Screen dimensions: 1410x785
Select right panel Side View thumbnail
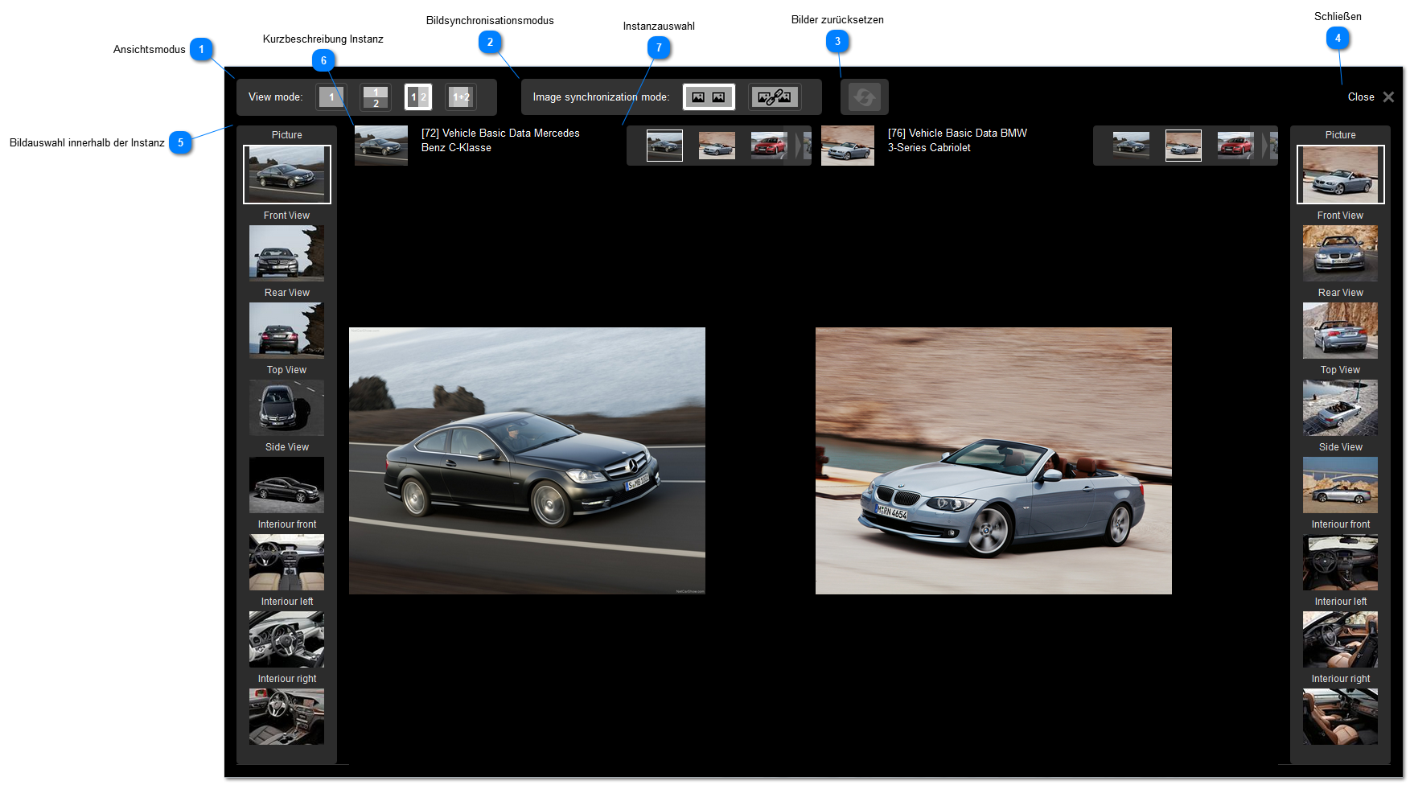coord(1341,485)
